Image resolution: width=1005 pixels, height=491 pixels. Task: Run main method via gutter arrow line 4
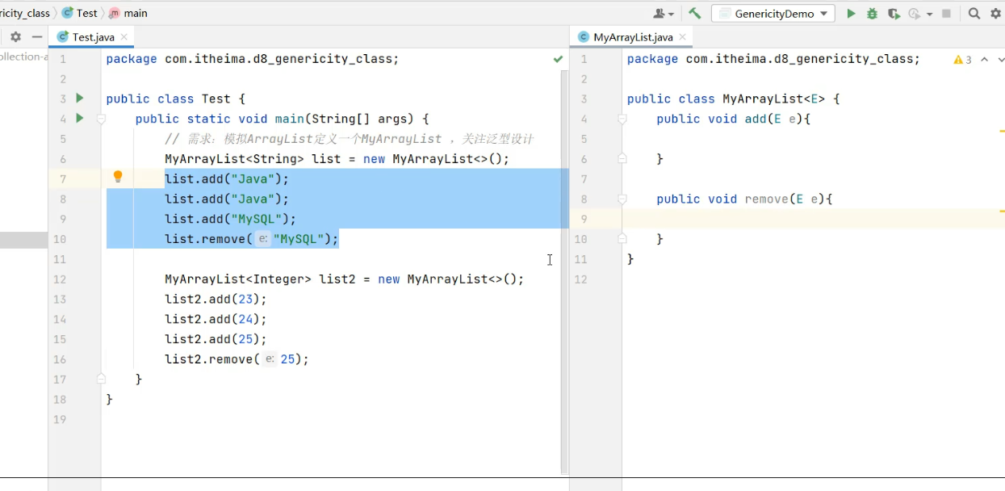point(79,118)
